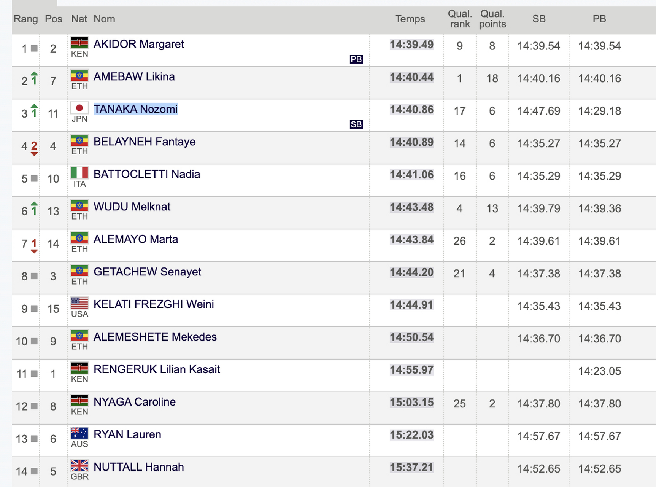Click the green up arrow beside rank 2
Viewport: 656px width, 487px height.
tap(34, 78)
